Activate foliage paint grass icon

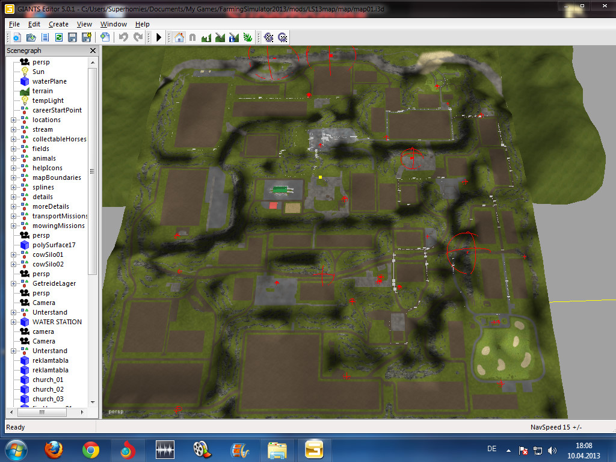(247, 38)
